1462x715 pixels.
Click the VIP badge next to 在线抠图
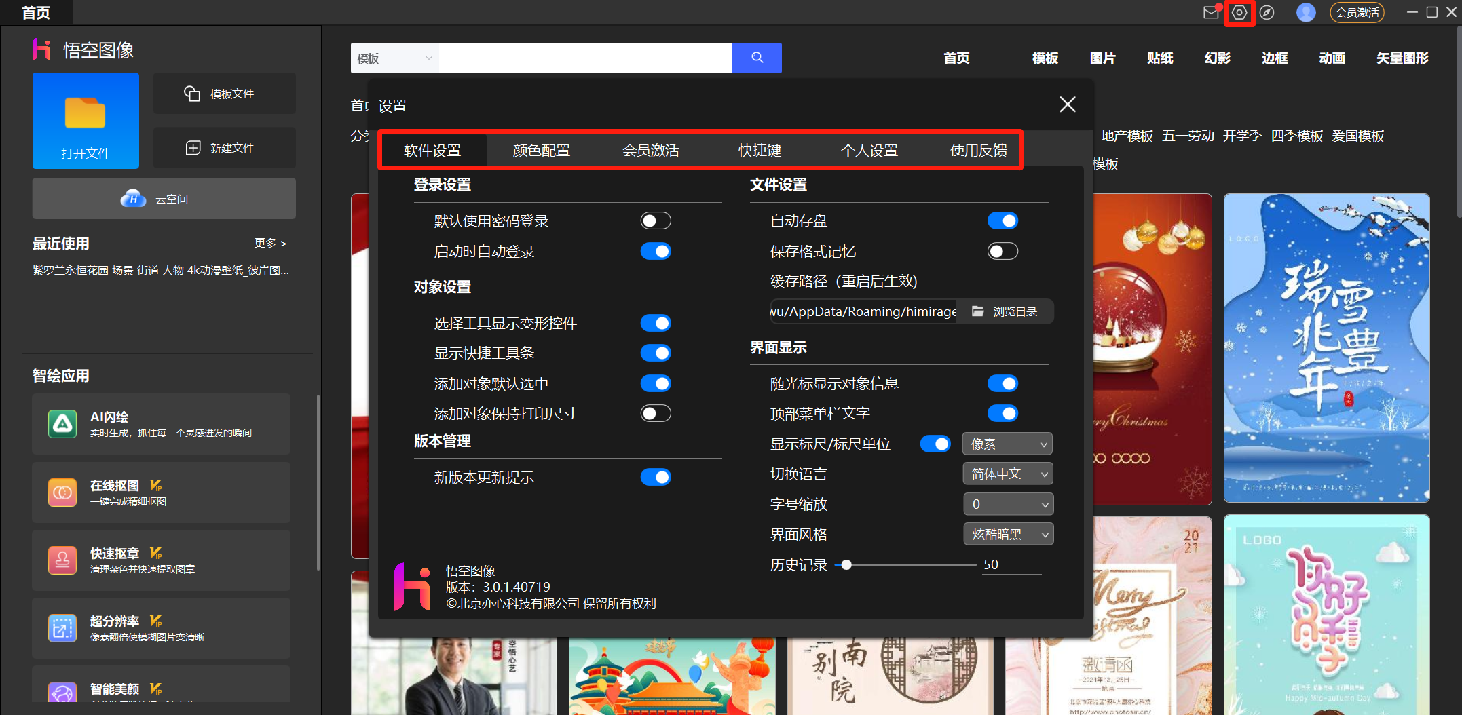[156, 486]
